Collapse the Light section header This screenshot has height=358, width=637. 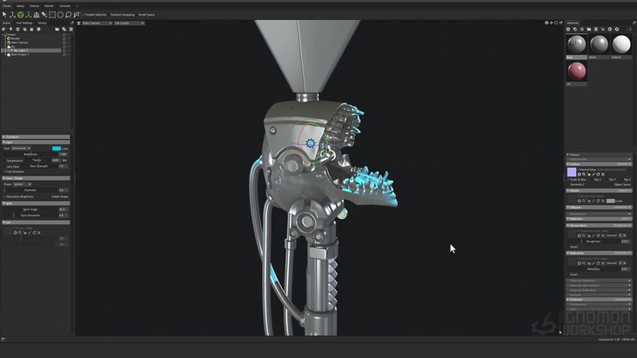pos(36,143)
